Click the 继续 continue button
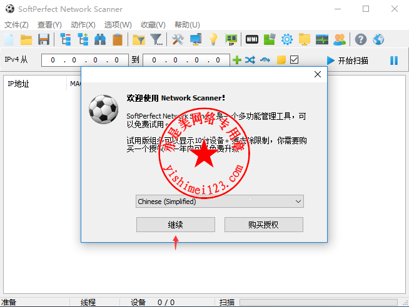Image resolution: width=409 pixels, height=307 pixels. [x=176, y=225]
